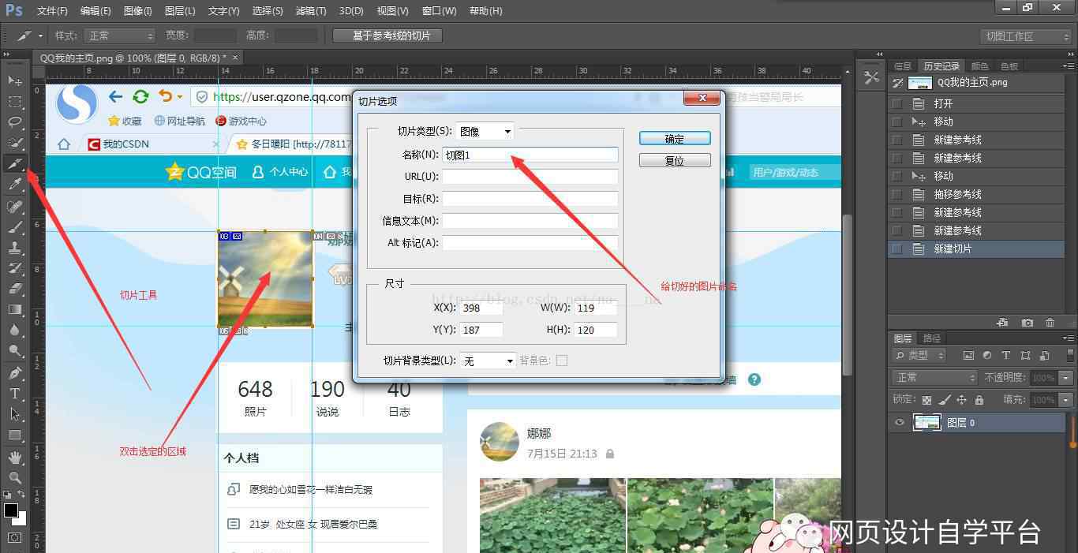Select the Quick Selection tool
The image size is (1078, 553).
(15, 143)
